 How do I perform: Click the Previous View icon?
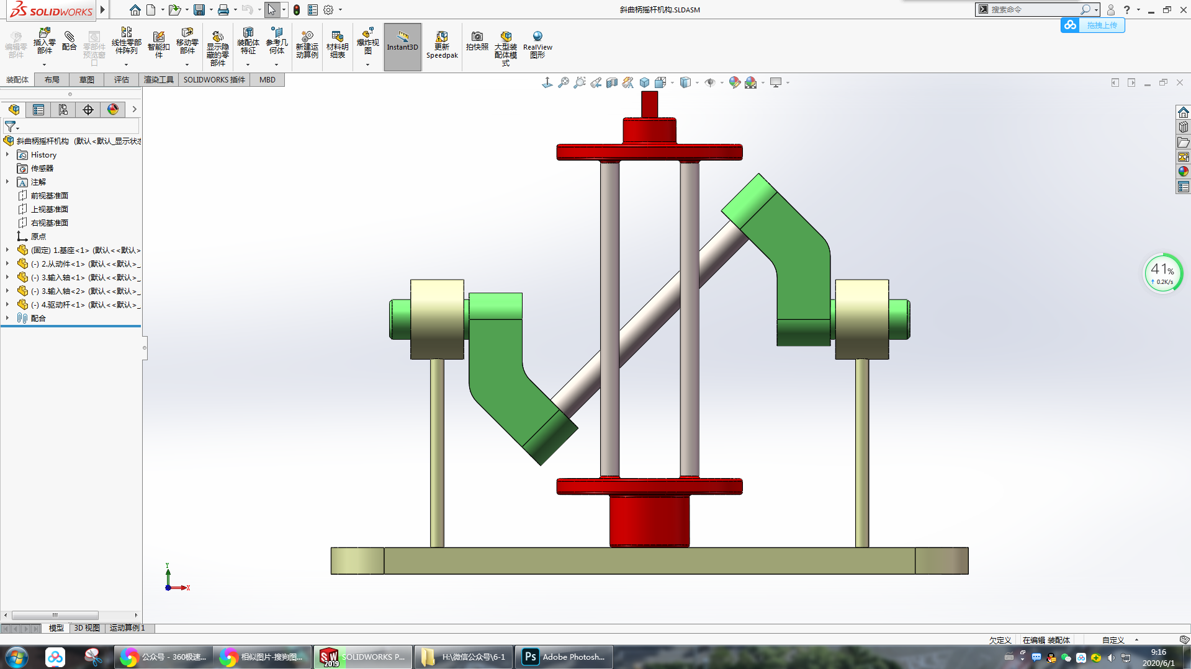click(x=595, y=82)
